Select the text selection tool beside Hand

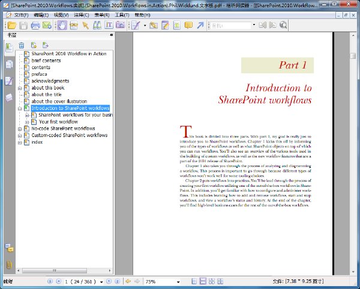pyautogui.click(x=74, y=25)
